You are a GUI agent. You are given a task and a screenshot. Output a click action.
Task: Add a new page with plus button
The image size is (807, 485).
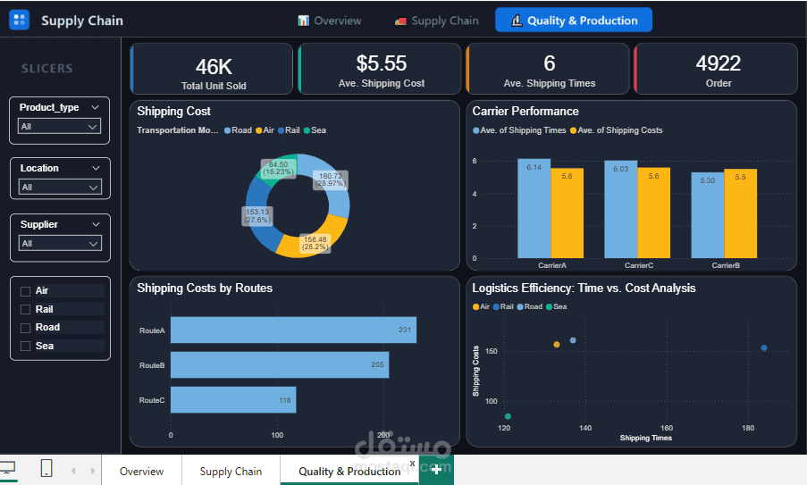click(436, 469)
